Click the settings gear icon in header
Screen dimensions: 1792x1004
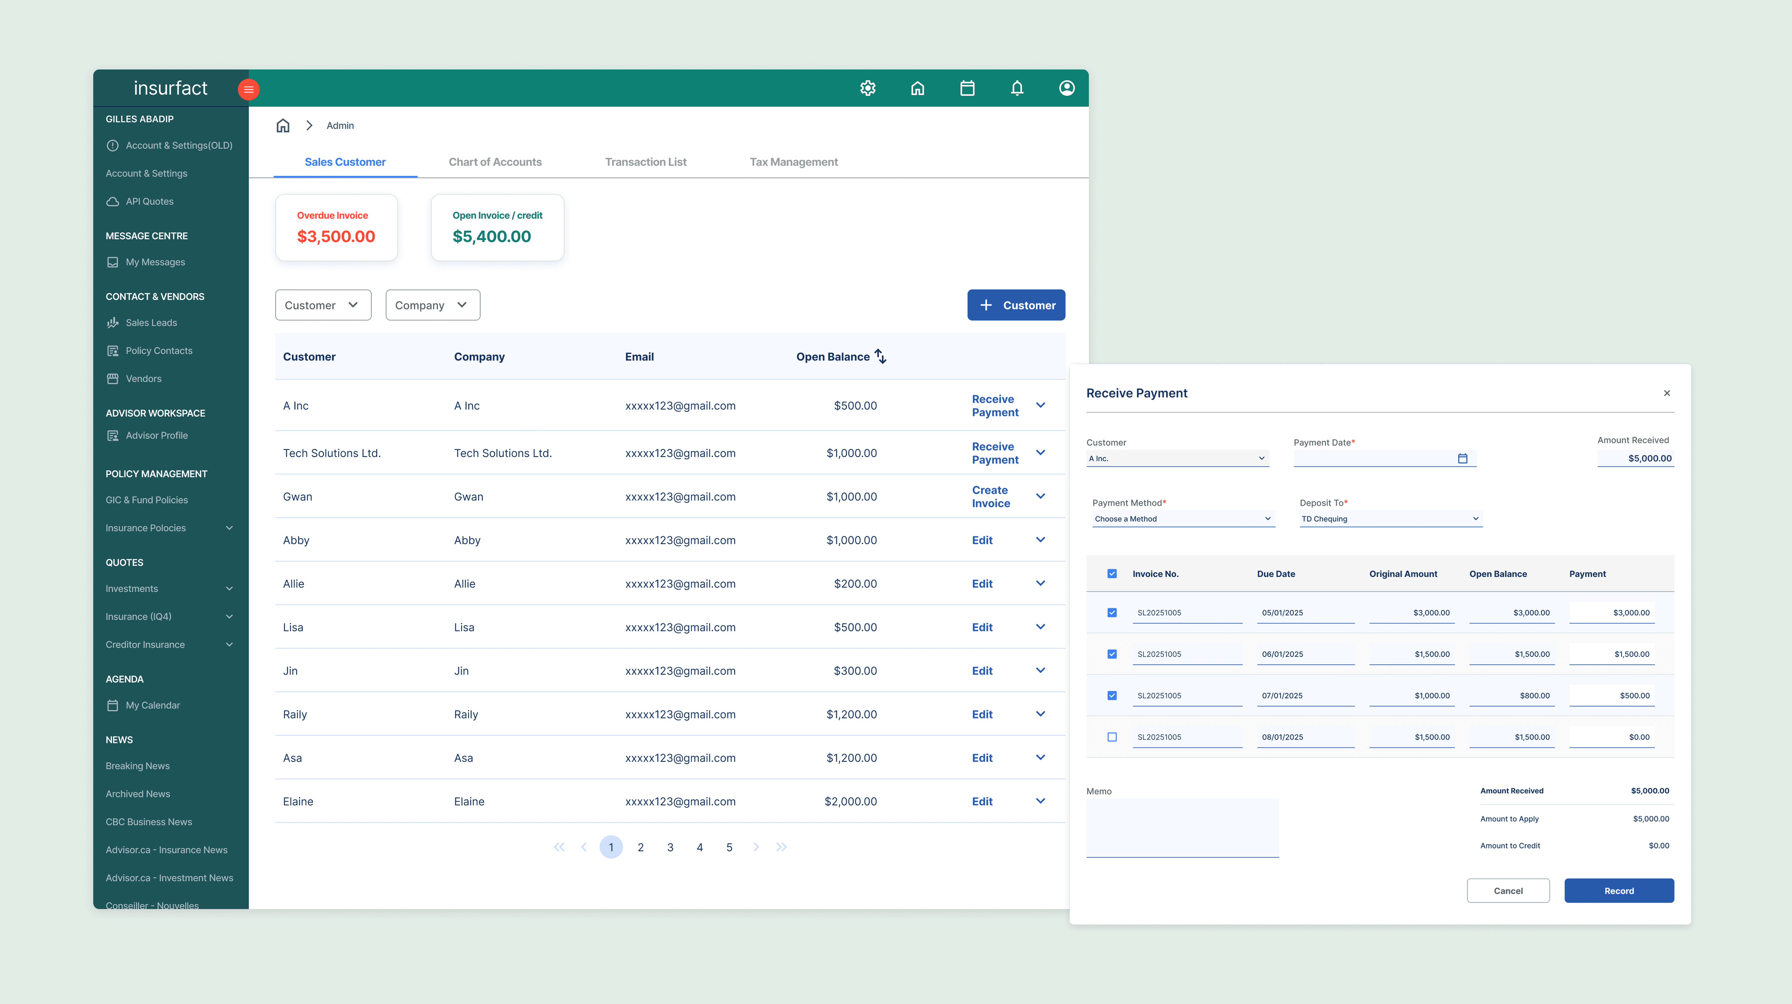pyautogui.click(x=868, y=88)
